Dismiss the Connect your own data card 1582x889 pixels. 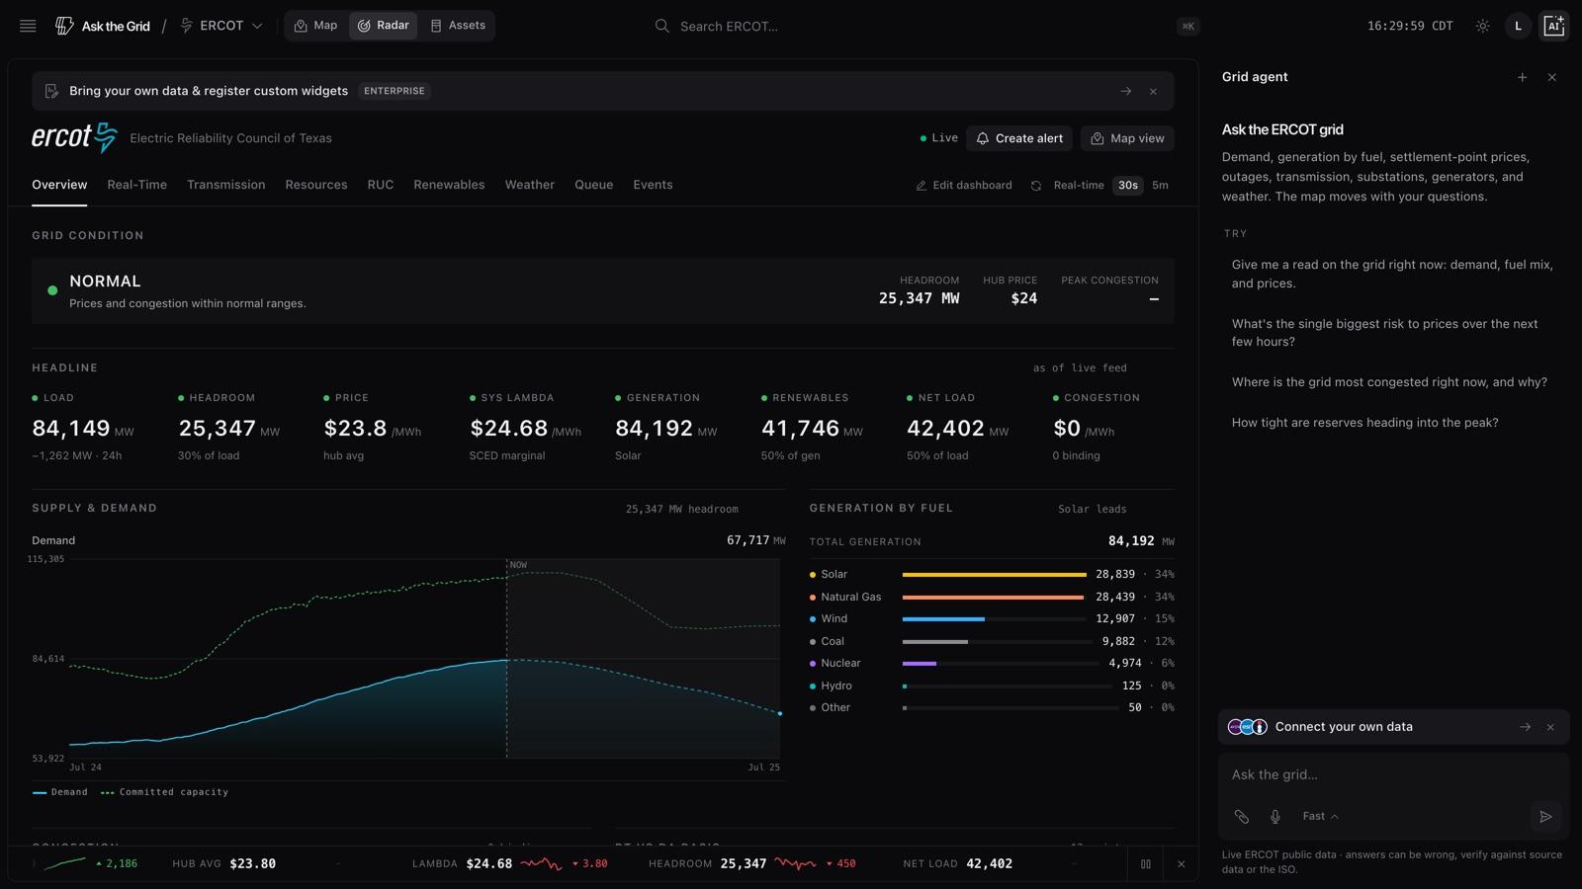click(1550, 727)
